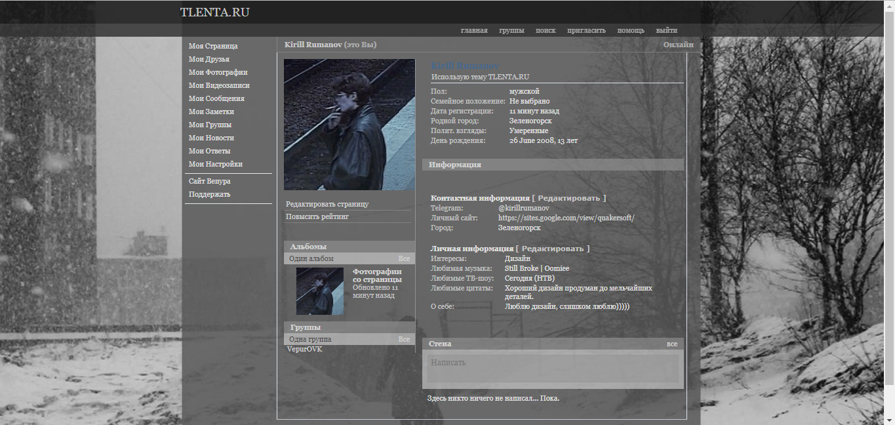Click the large profile avatar photo

coord(349,125)
